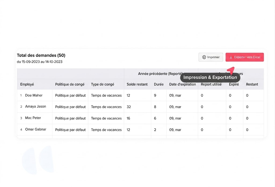
Task: Select the Solde restant column header
Action: pyautogui.click(x=137, y=84)
